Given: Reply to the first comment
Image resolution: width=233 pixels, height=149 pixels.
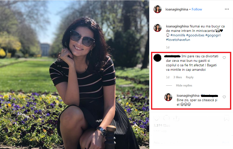Looking at the screenshot, I should [x=190, y=77].
